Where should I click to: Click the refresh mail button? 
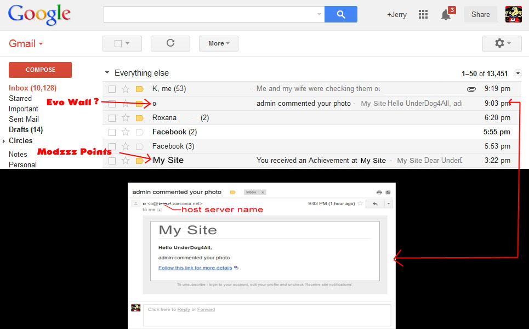pos(170,43)
